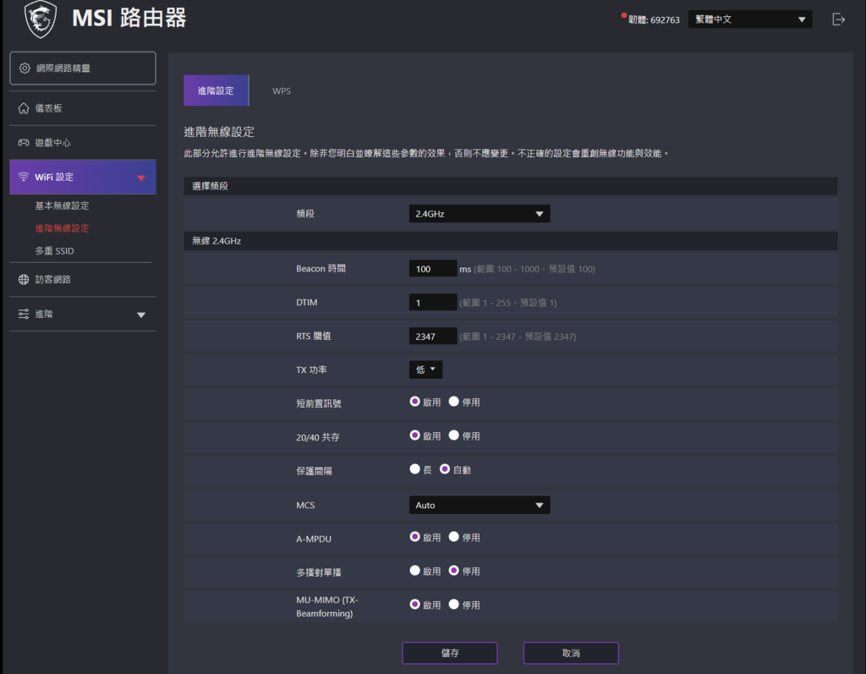Screen dimensions: 866x674
Task: Collapse the WiFi 設定 red arrow
Action: [141, 178]
